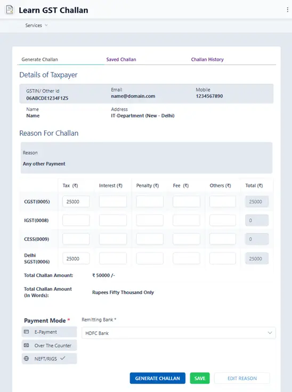Click the CESS Penalty input field
The image size is (292, 392).
pyautogui.click(x=150, y=239)
